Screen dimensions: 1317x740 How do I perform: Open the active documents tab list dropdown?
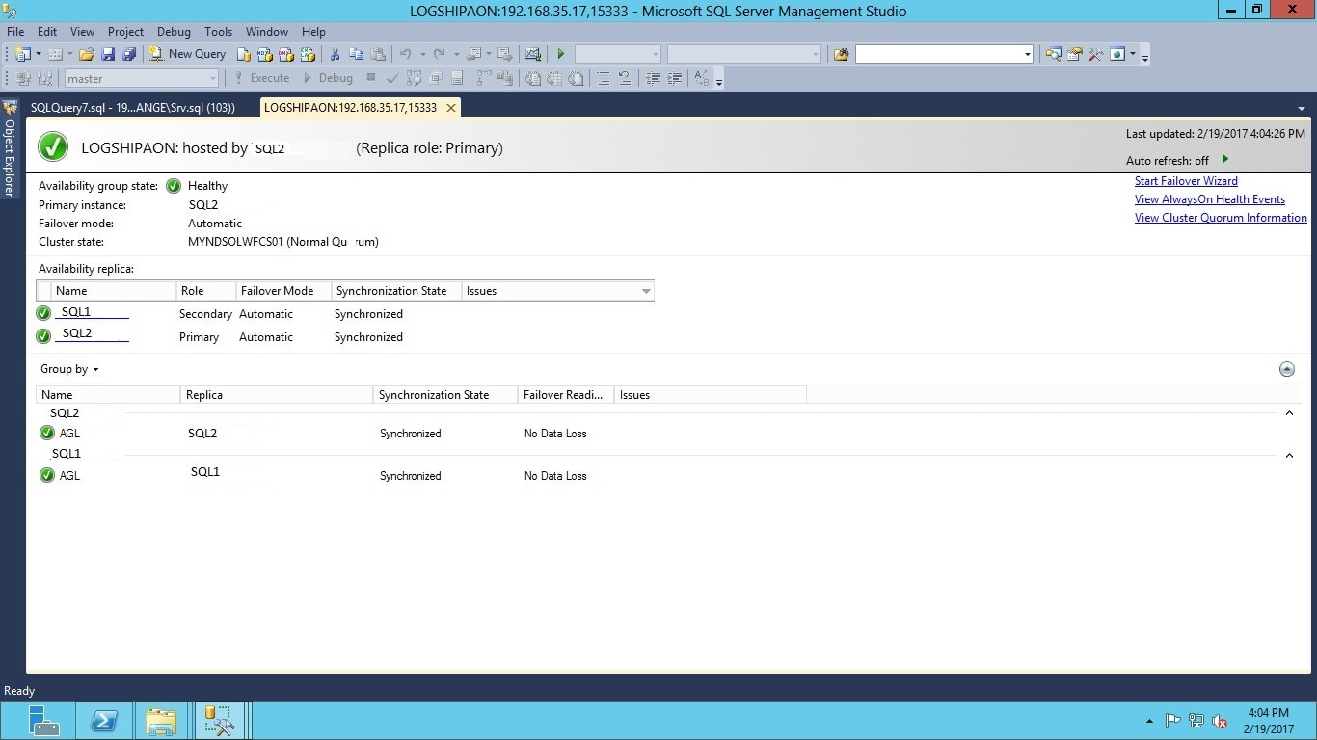(1302, 109)
